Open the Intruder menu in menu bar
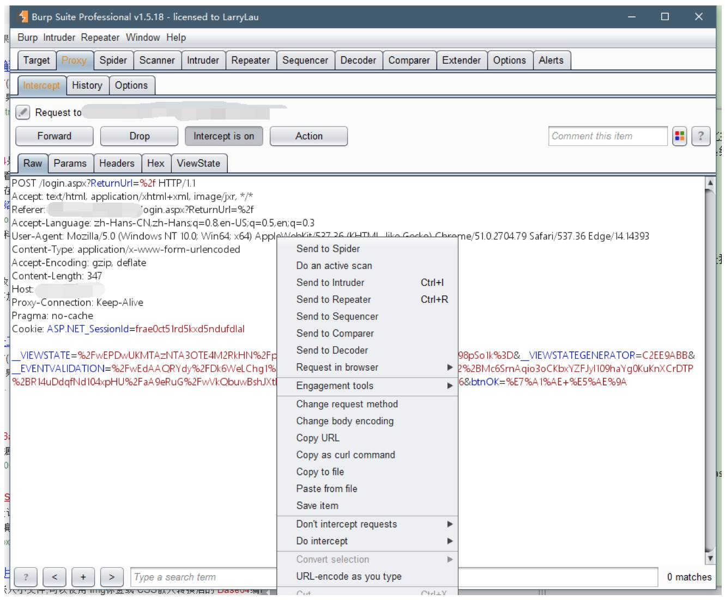Image resolution: width=725 pixels, height=600 pixels. coord(59,38)
